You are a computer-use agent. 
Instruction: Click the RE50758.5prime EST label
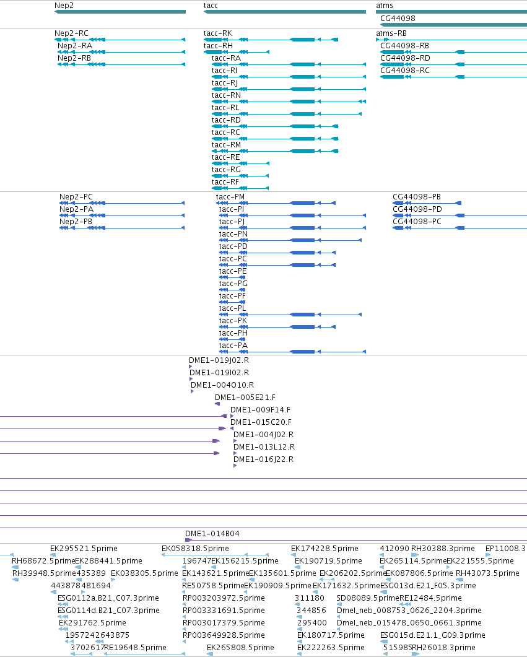213,585
